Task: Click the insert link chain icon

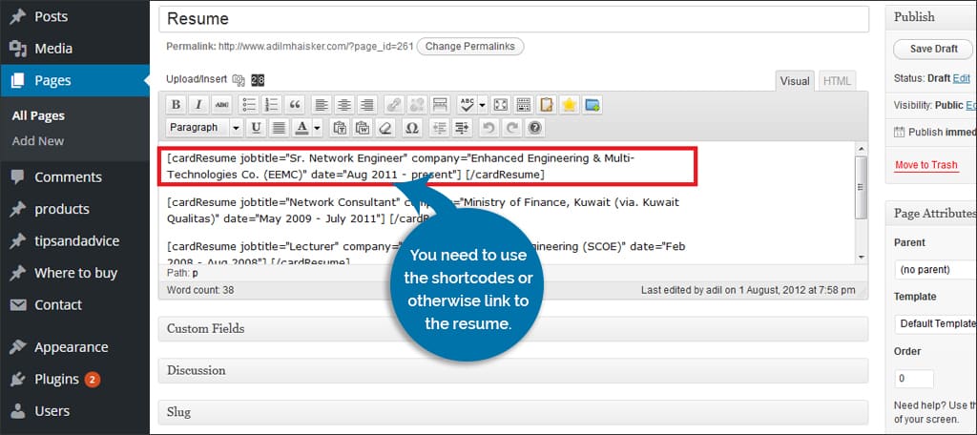Action: pyautogui.click(x=393, y=105)
